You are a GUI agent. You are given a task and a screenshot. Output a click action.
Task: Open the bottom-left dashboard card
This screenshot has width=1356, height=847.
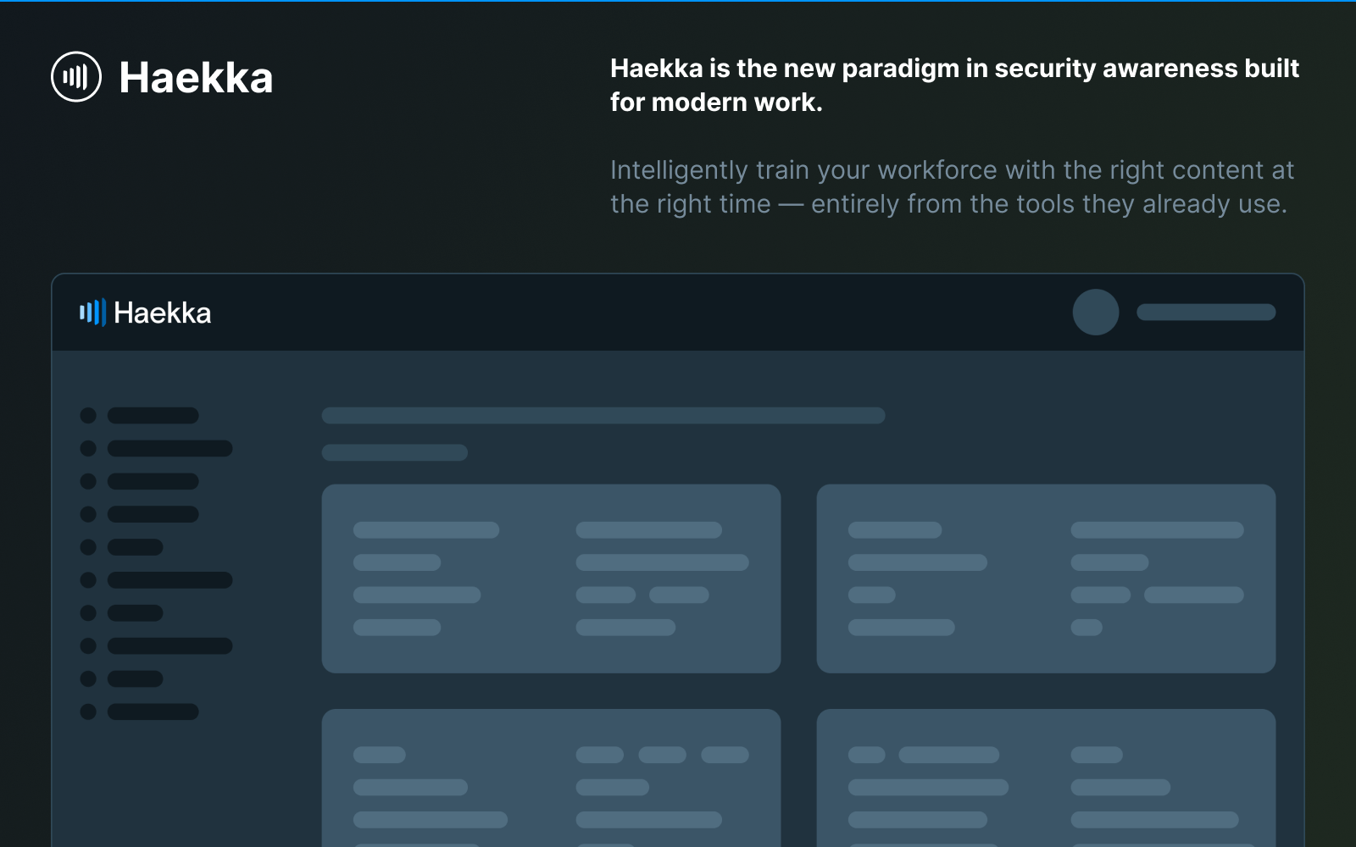click(x=551, y=778)
